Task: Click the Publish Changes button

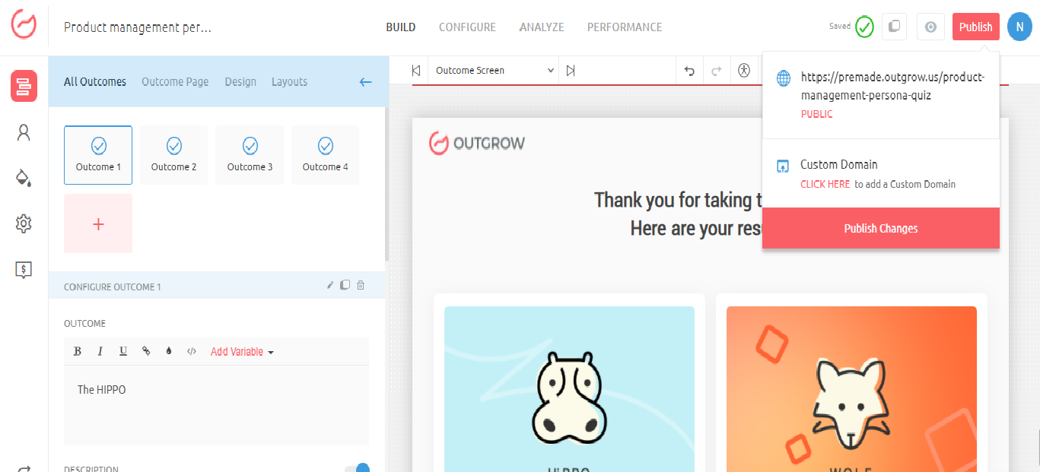Action: coord(881,228)
